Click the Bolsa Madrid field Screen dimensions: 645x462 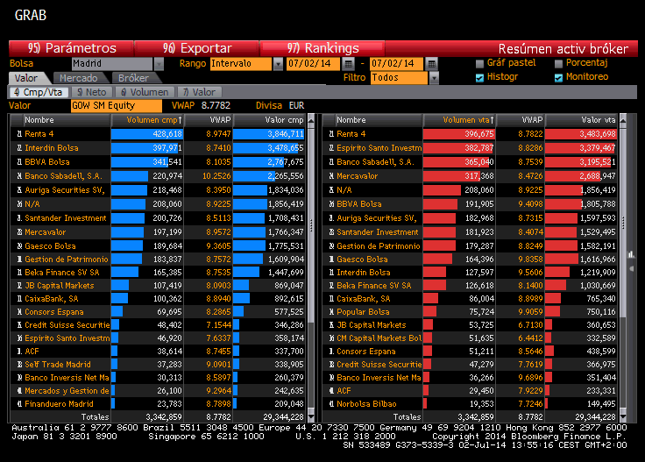[112, 64]
